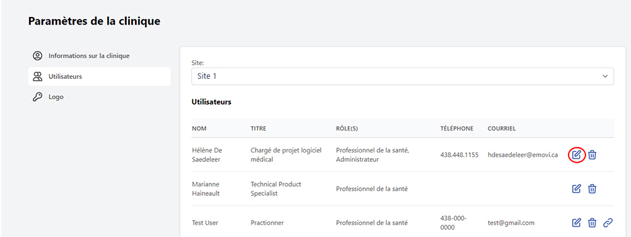Click the key icon next to Logo
The width and height of the screenshot is (631, 237).
coord(37,97)
